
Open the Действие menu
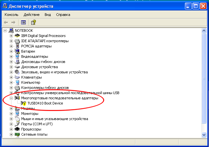coord(32,15)
